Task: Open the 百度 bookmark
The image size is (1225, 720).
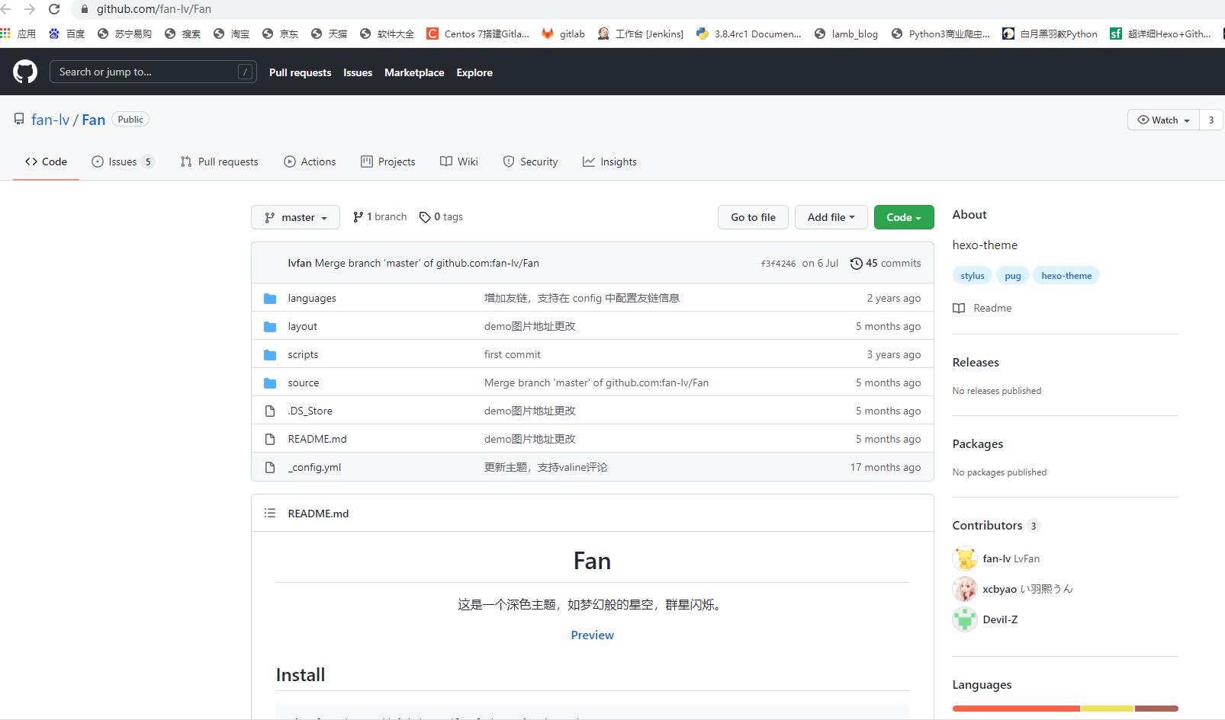Action: pos(66,34)
